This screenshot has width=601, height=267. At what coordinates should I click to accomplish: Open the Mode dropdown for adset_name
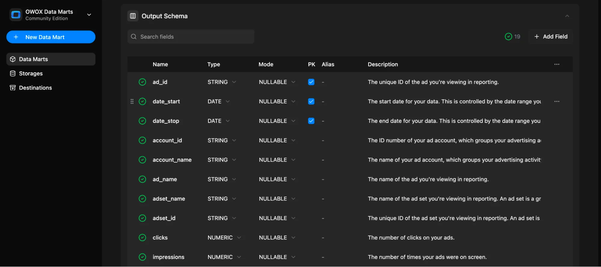tap(277, 199)
